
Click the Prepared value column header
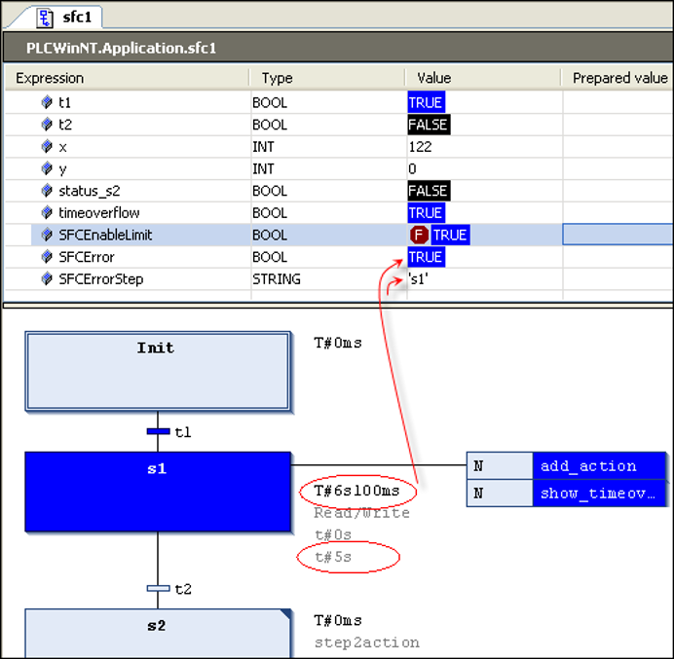point(619,78)
